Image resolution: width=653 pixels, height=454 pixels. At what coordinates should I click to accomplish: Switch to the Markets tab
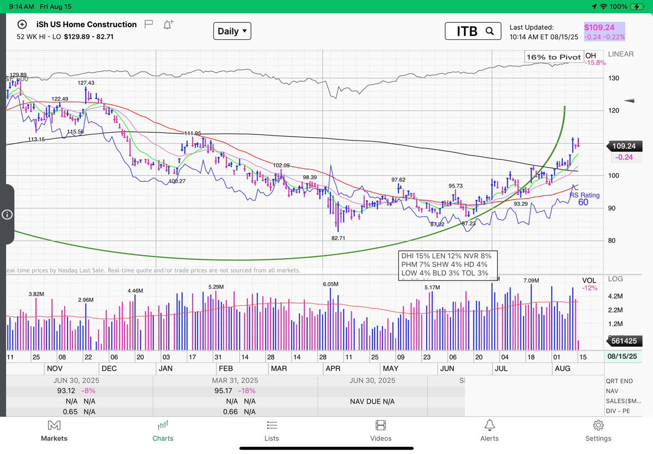tap(54, 431)
